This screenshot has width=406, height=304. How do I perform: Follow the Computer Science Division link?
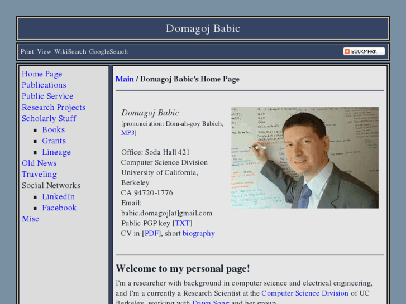[x=305, y=293]
